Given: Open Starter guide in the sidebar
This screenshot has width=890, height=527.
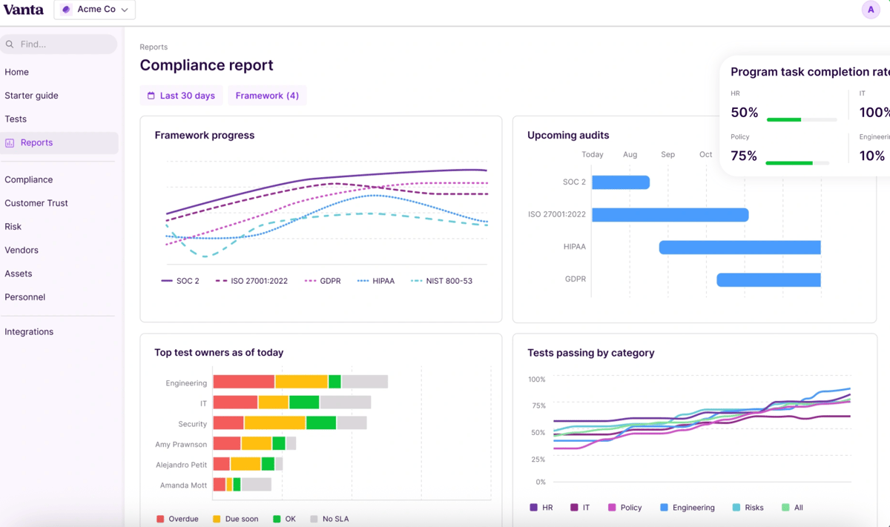Looking at the screenshot, I should [31, 96].
